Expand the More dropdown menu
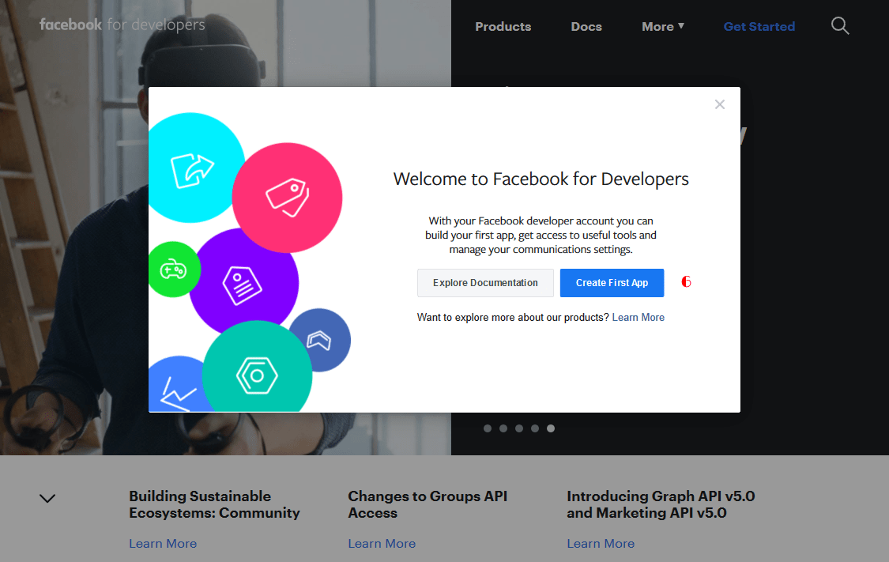Screen dimensions: 889x562 [x=663, y=27]
